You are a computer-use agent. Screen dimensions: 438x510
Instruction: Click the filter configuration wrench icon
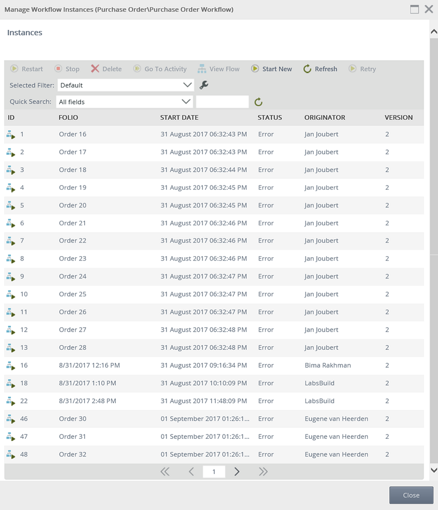(x=204, y=85)
